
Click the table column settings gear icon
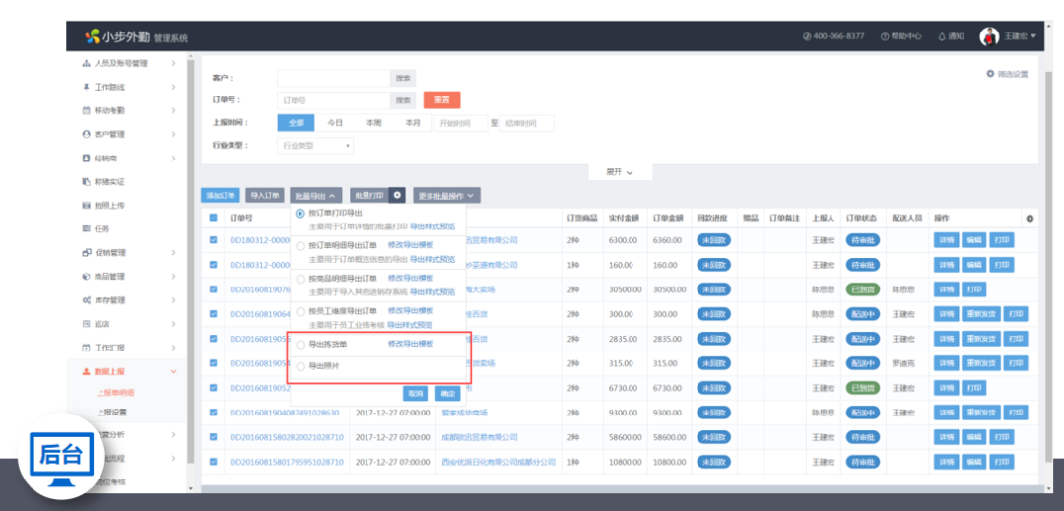1030,218
